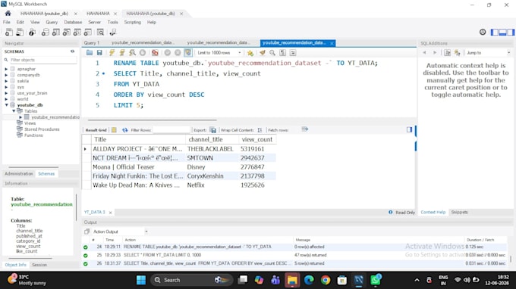
Task: Open a script file in editor
Action: (90, 52)
